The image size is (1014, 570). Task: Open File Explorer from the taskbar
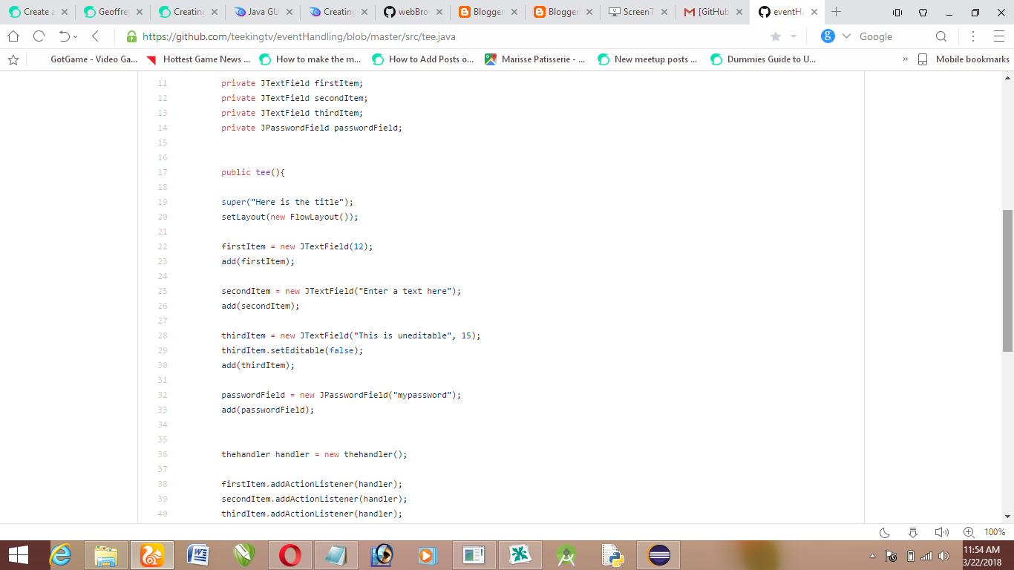coord(106,555)
